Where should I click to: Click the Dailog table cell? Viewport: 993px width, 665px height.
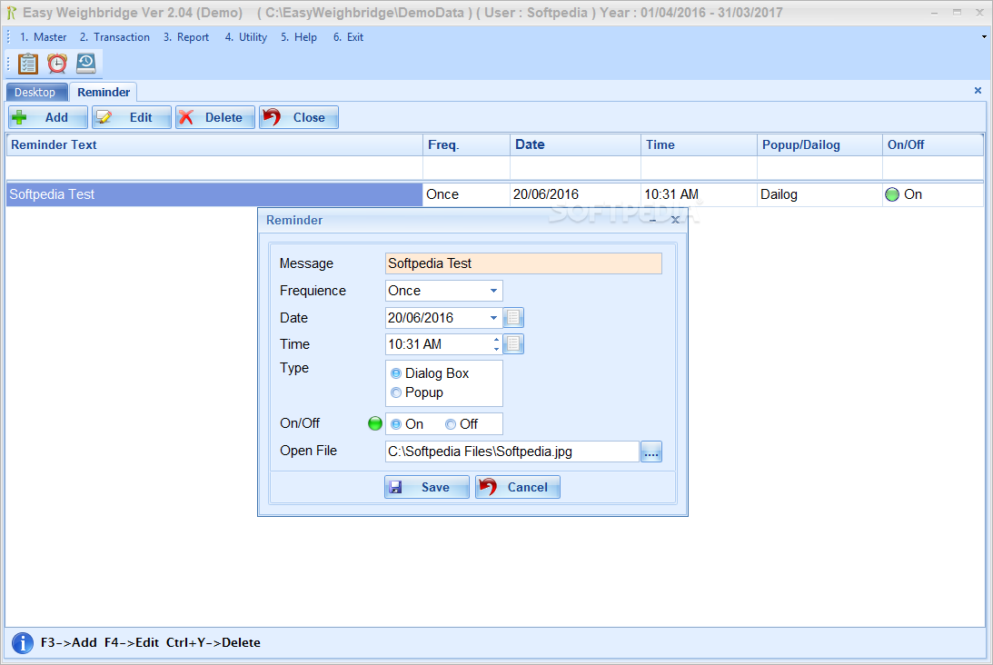(819, 194)
